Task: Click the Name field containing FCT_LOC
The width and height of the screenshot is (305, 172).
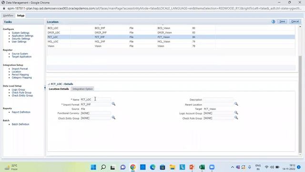Action: tap(95, 99)
